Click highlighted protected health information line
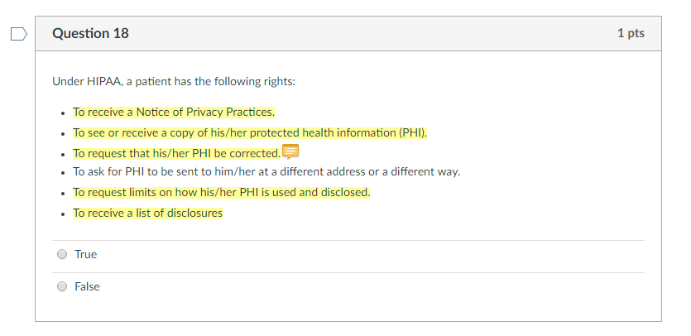 (x=250, y=132)
